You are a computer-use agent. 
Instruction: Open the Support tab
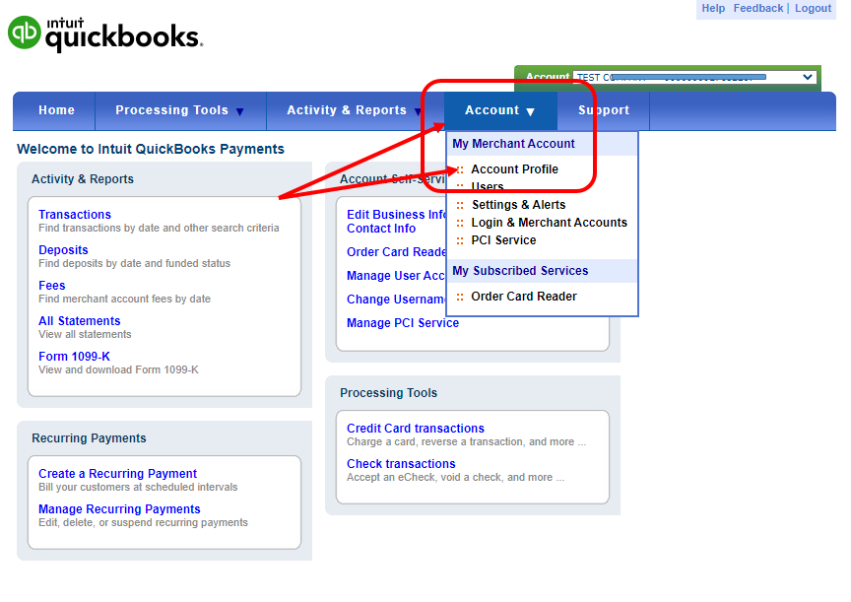click(604, 110)
